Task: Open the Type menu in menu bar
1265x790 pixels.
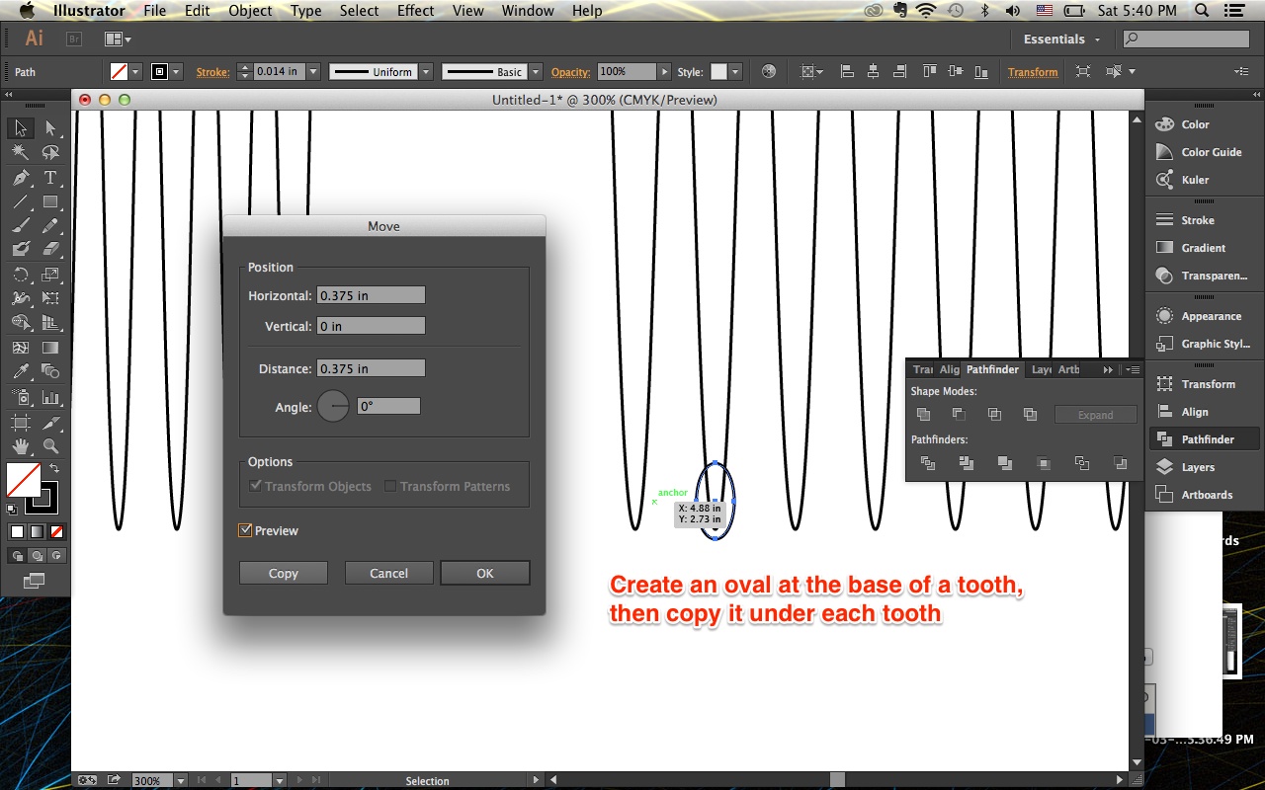Action: click(x=305, y=11)
